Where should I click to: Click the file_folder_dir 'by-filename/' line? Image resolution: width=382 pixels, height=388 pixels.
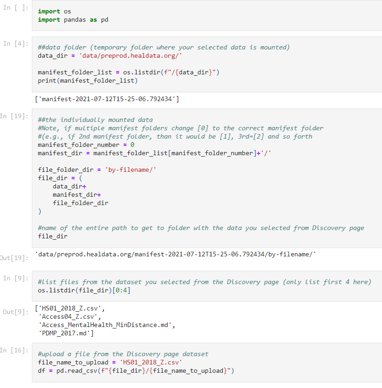tap(97, 170)
